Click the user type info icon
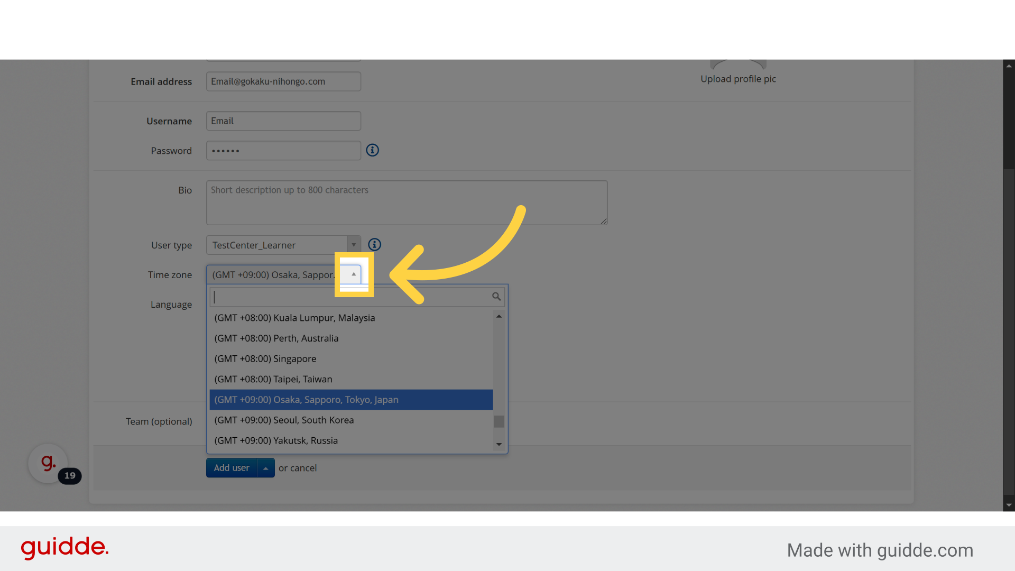 (374, 244)
